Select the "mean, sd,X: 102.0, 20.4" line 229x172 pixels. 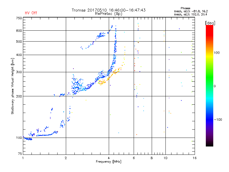click(x=190, y=14)
